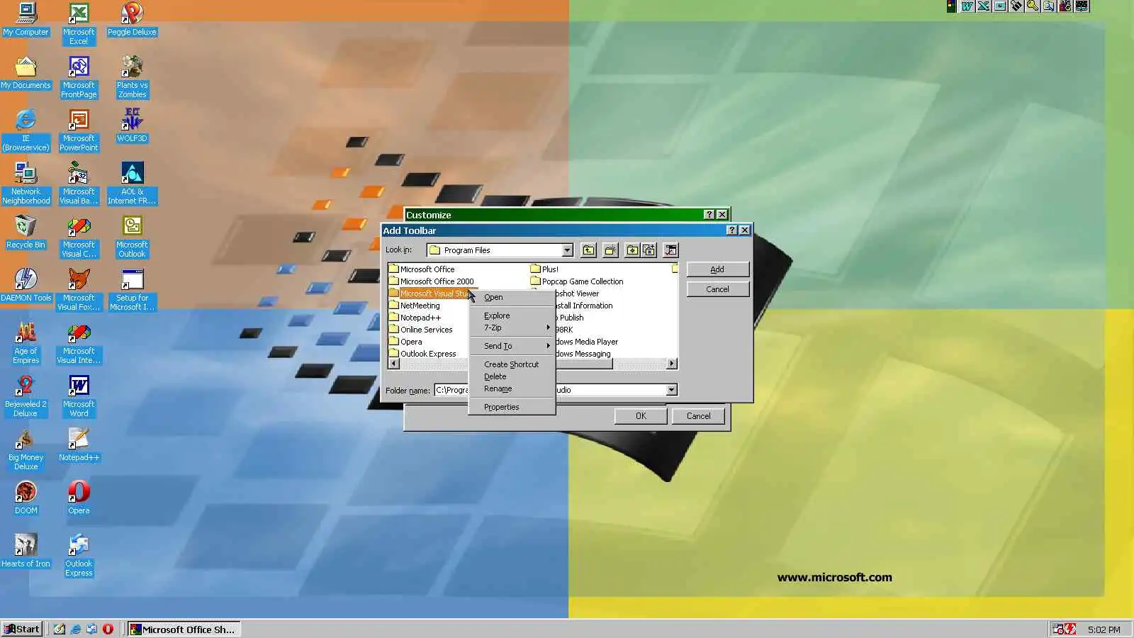Click the yellow key icon on Shortcut Bar
1134x638 pixels.
tap(1033, 6)
